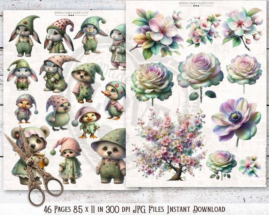
Task: Select the small duckling in pink scarf and pajamas
Action: [26, 109]
